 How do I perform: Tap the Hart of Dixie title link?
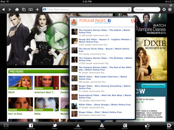[15, 114]
